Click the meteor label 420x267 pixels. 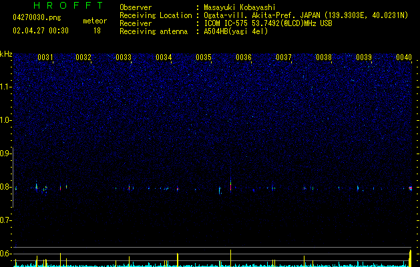tap(95, 21)
